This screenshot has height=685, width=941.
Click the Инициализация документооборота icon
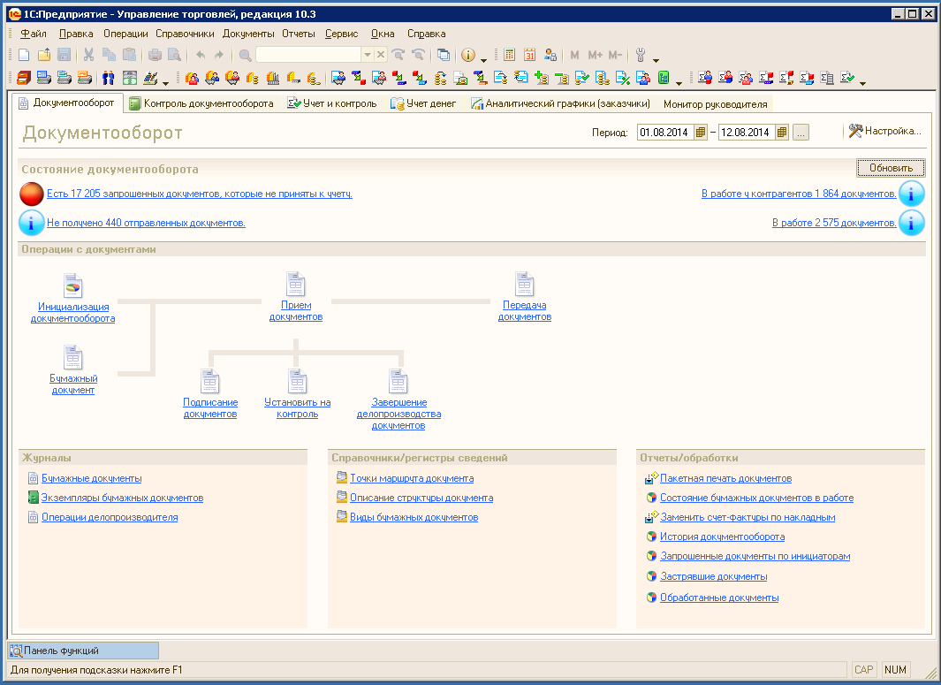[73, 285]
